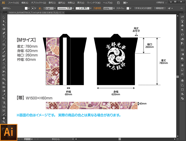Select the Hand tool
Image resolution: width=186 pixels, height=141 pixels.
click(4, 118)
